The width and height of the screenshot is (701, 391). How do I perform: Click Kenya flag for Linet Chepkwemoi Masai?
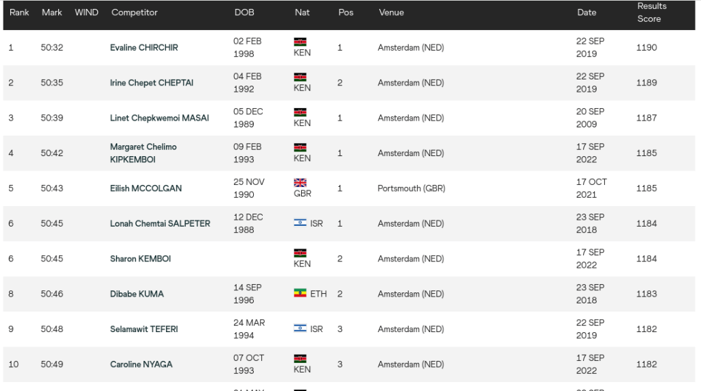(x=300, y=112)
